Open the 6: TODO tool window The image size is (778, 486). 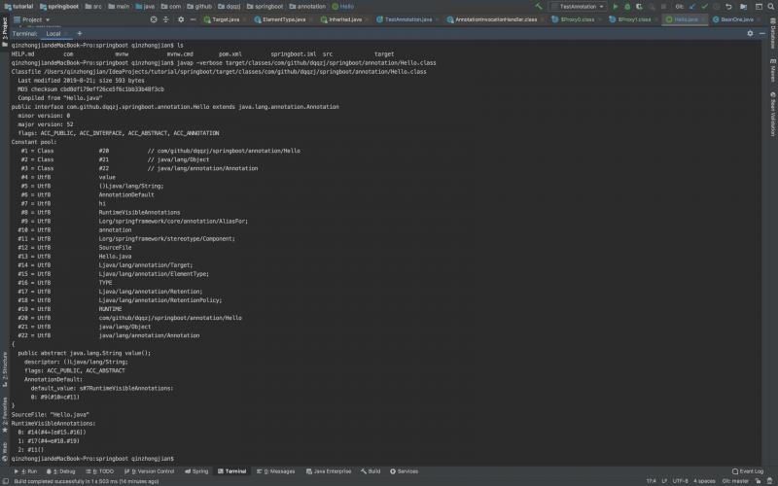tap(100, 471)
